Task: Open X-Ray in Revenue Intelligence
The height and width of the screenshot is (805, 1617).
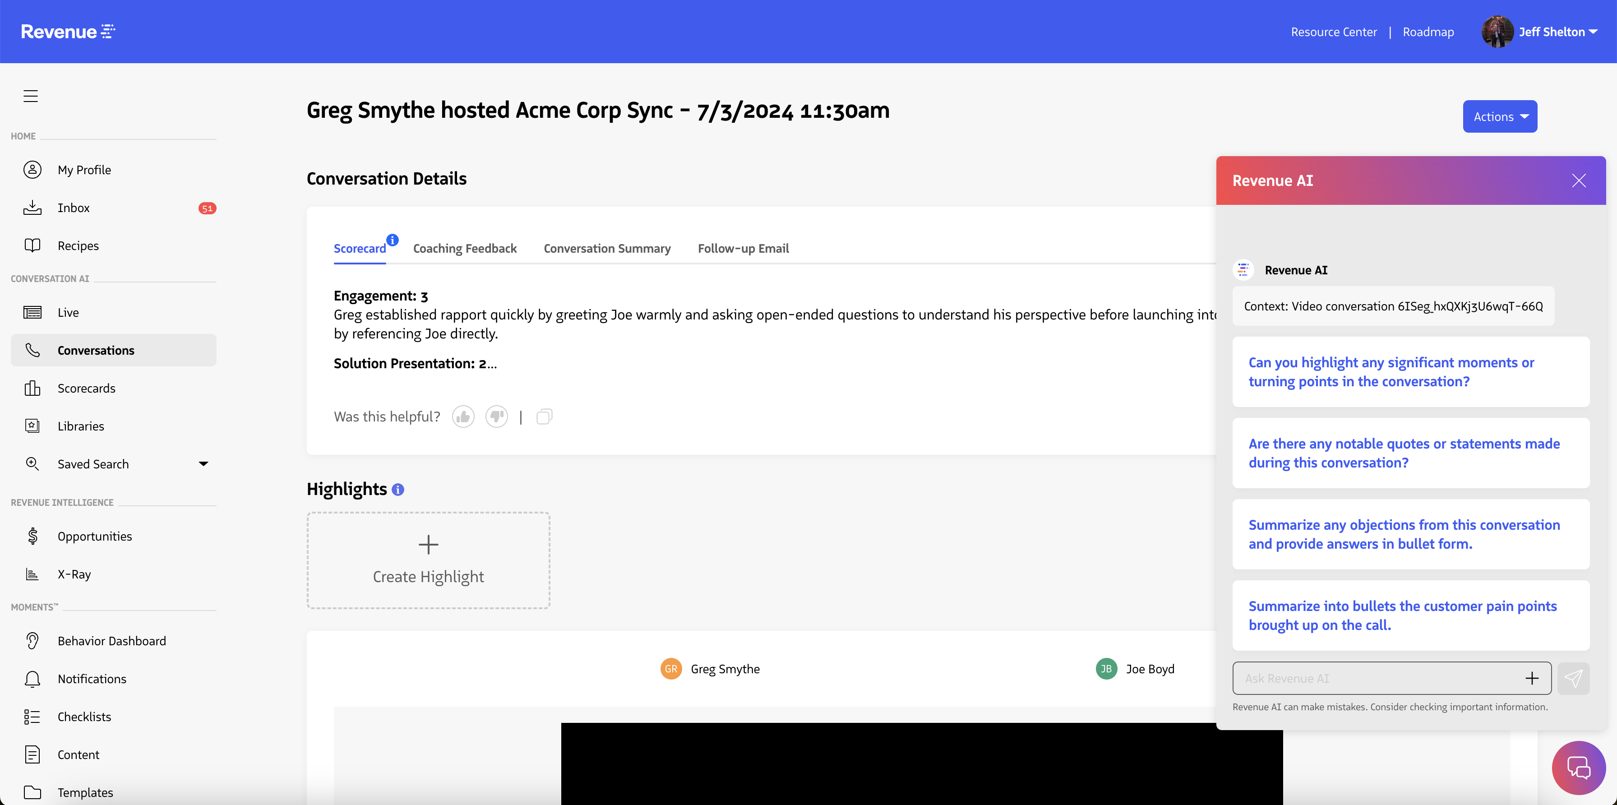Action: 74,574
